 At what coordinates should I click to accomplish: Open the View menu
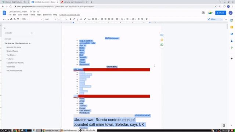tap(19, 15)
